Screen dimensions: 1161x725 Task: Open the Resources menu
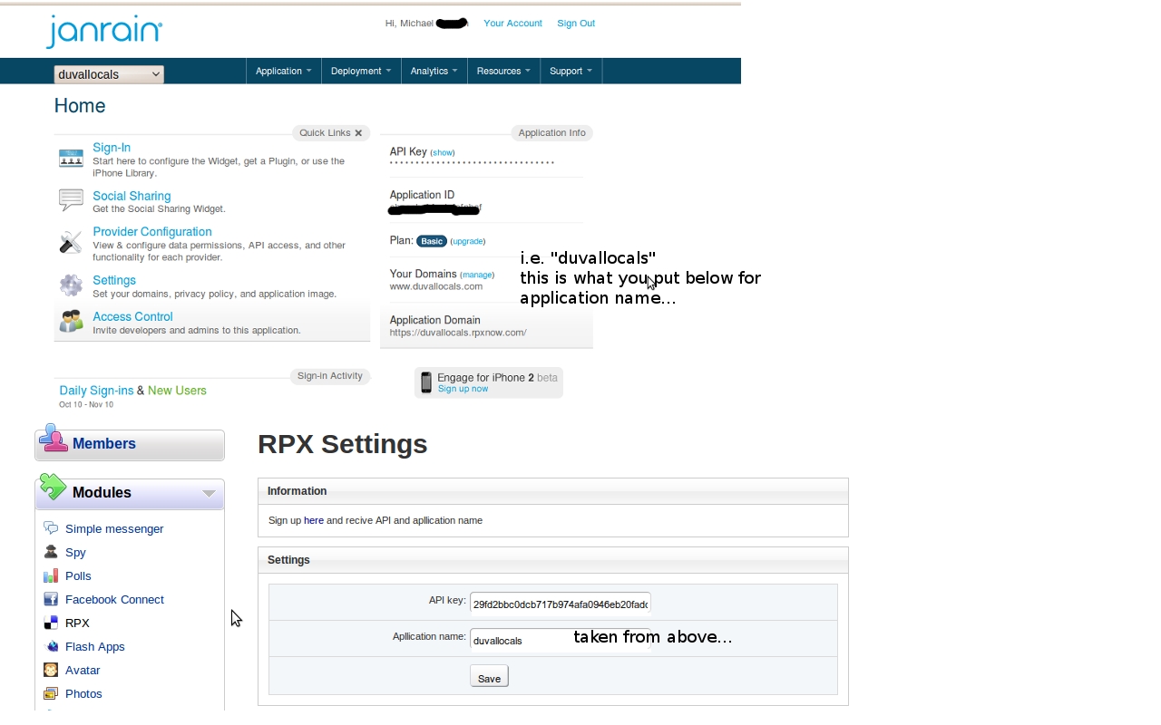[503, 71]
